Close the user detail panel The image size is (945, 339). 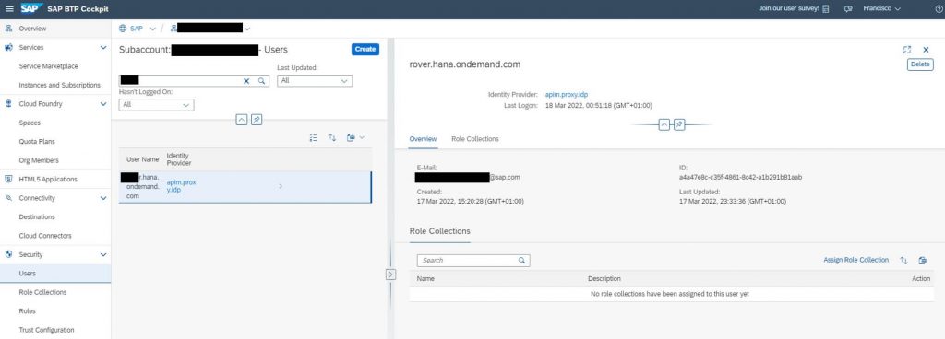point(926,50)
